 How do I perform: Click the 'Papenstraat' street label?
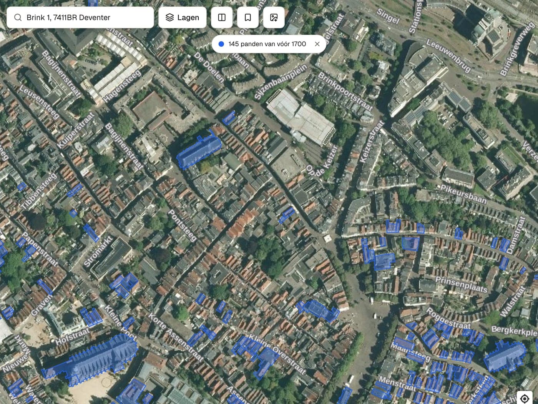(x=40, y=249)
